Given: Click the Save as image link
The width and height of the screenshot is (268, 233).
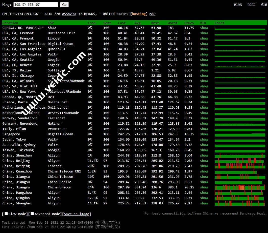Looking at the screenshot, I should click(76, 214).
